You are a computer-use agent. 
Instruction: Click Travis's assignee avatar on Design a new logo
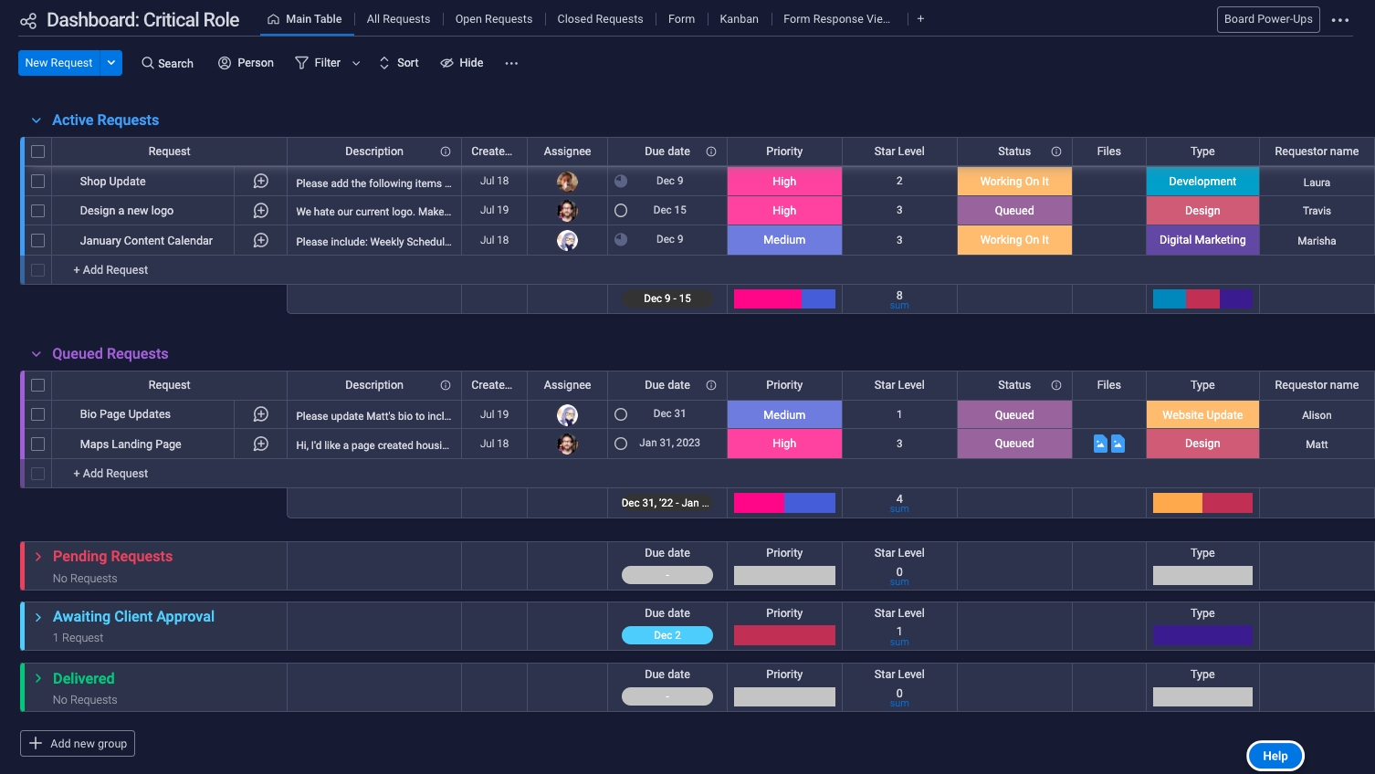click(567, 211)
